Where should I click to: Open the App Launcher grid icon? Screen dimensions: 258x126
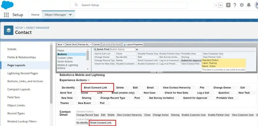pyautogui.click(x=6, y=15)
